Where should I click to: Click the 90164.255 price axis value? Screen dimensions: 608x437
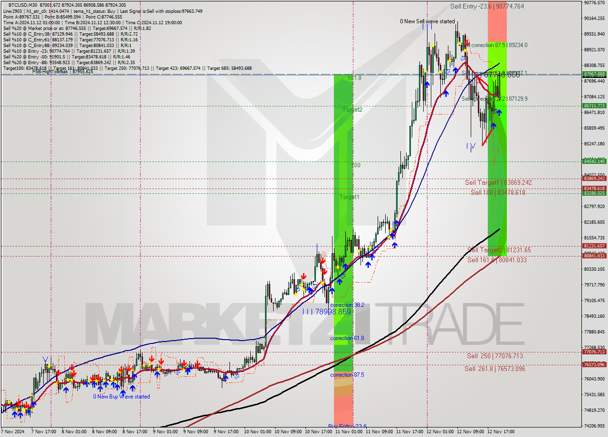[594, 19]
